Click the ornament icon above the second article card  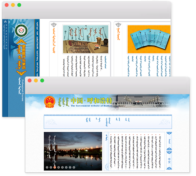[x=118, y=25]
